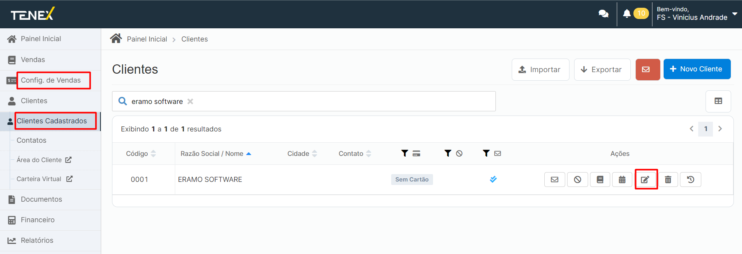Viewport: 742px width, 254px height.
Task: Toggle the card filter in table header
Action: (410, 154)
